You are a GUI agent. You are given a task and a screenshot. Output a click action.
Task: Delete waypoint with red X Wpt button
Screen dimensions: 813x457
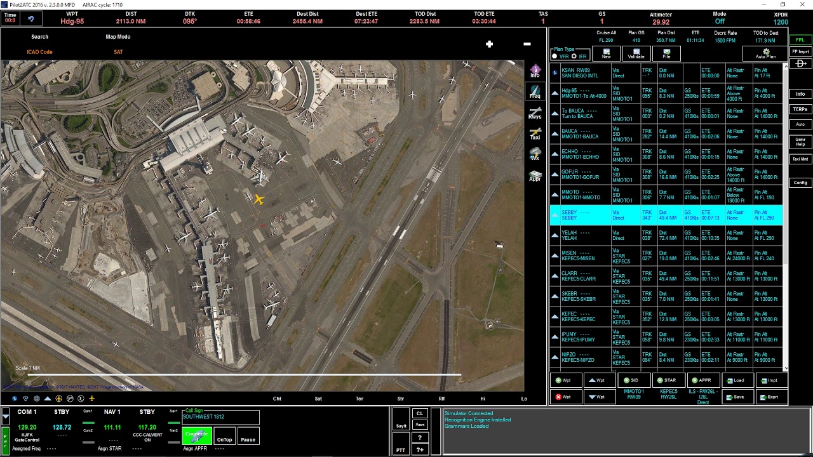567,397
